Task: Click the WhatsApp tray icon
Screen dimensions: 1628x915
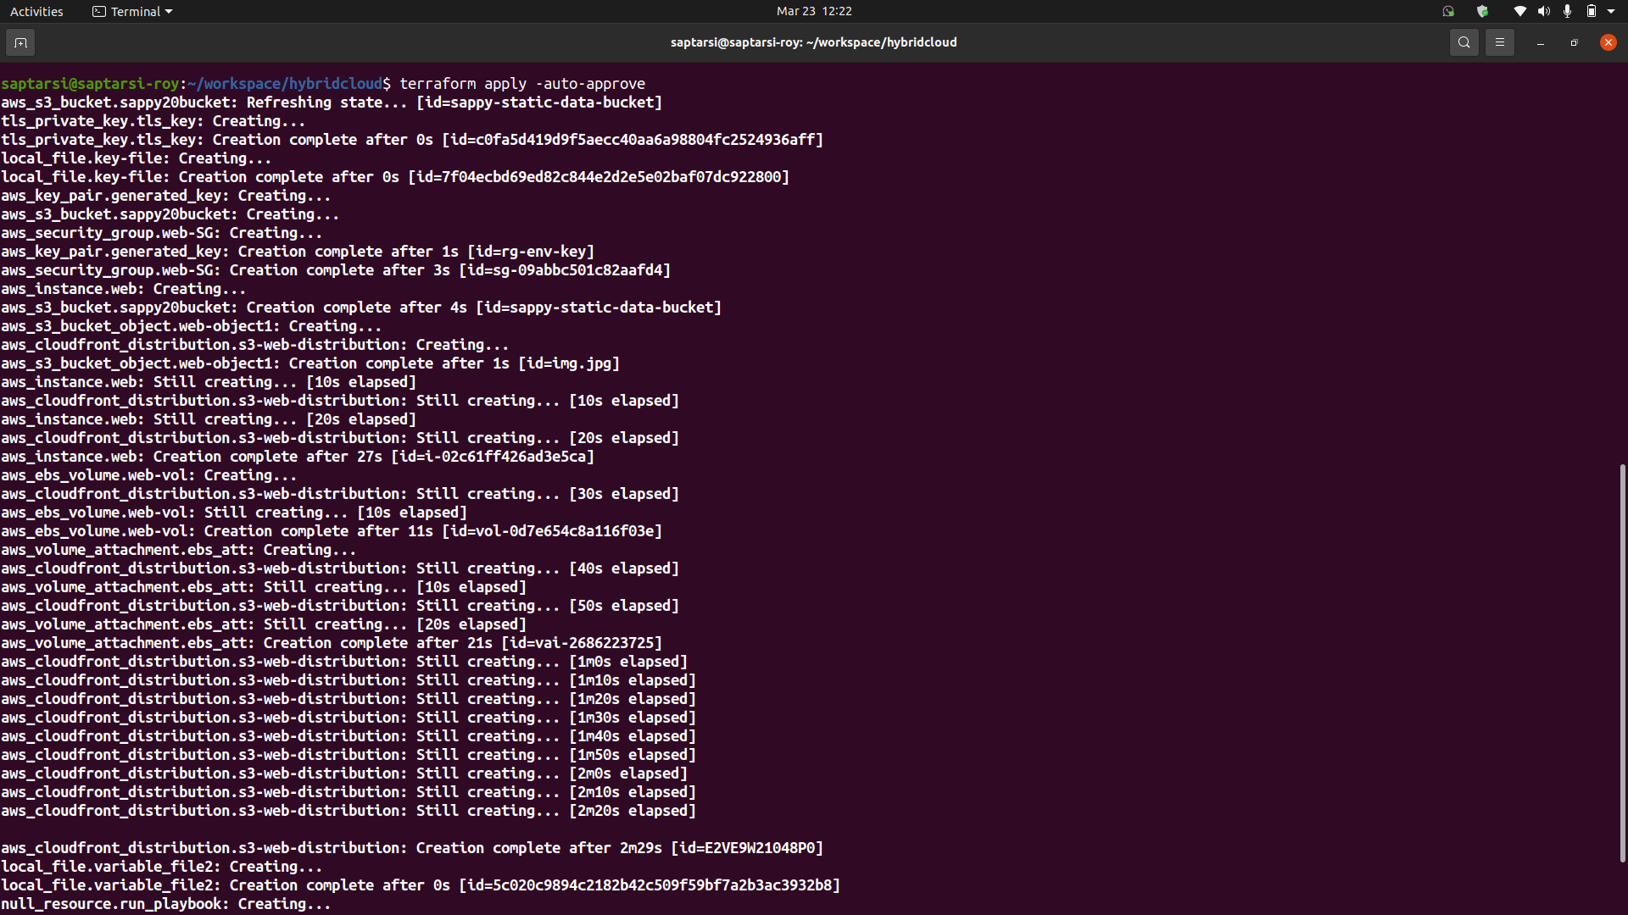Action: (1448, 11)
